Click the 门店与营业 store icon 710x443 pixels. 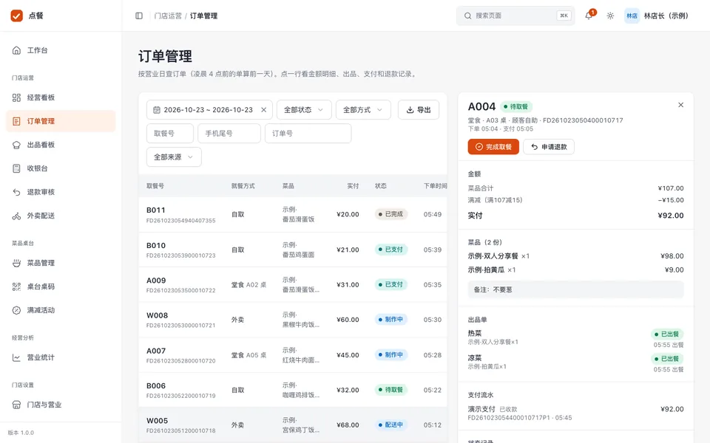16,405
